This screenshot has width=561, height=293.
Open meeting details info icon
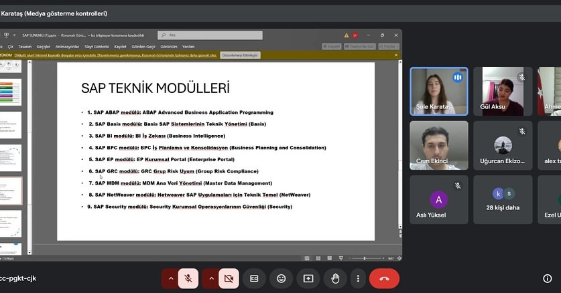click(548, 278)
